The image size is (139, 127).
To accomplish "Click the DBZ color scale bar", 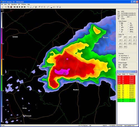I will point(2,67).
